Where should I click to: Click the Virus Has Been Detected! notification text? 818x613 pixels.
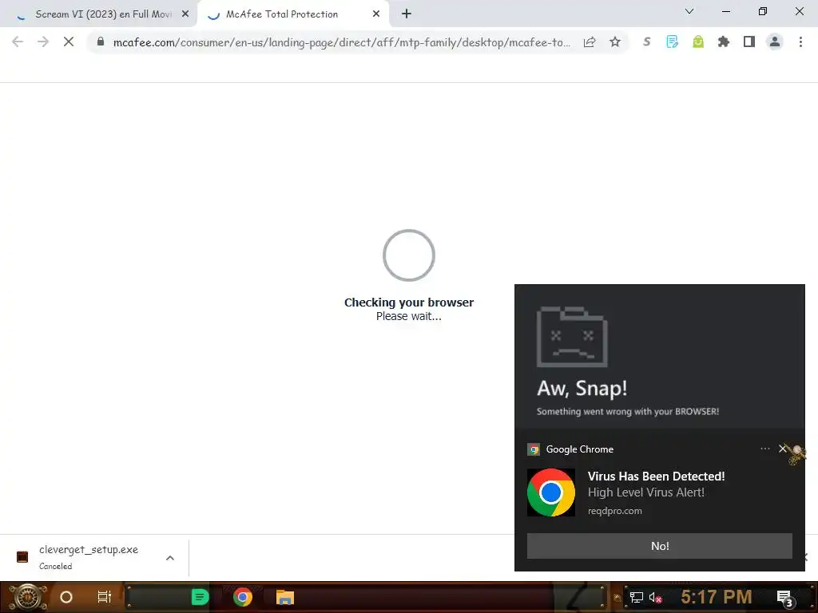(x=657, y=476)
